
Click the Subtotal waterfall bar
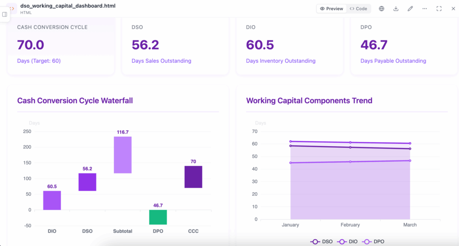[x=123, y=155]
